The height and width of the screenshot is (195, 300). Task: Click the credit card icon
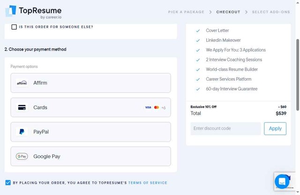pyautogui.click(x=22, y=107)
